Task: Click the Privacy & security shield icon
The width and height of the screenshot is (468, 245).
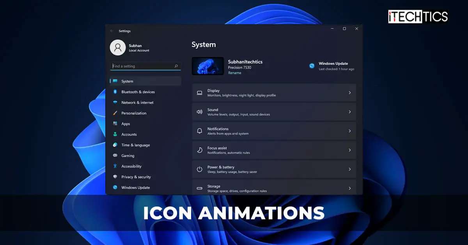Action: 115,177
